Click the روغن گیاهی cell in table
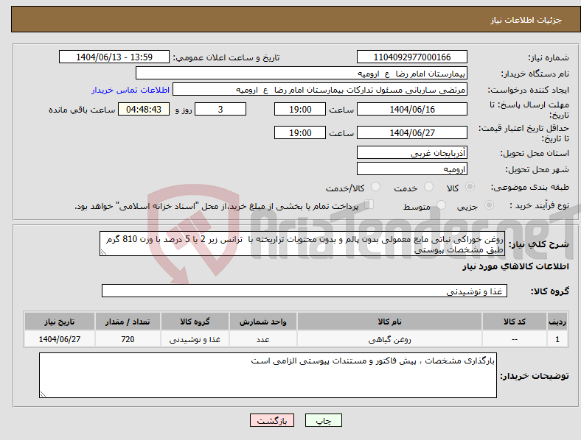581x440 pixels. [x=389, y=339]
